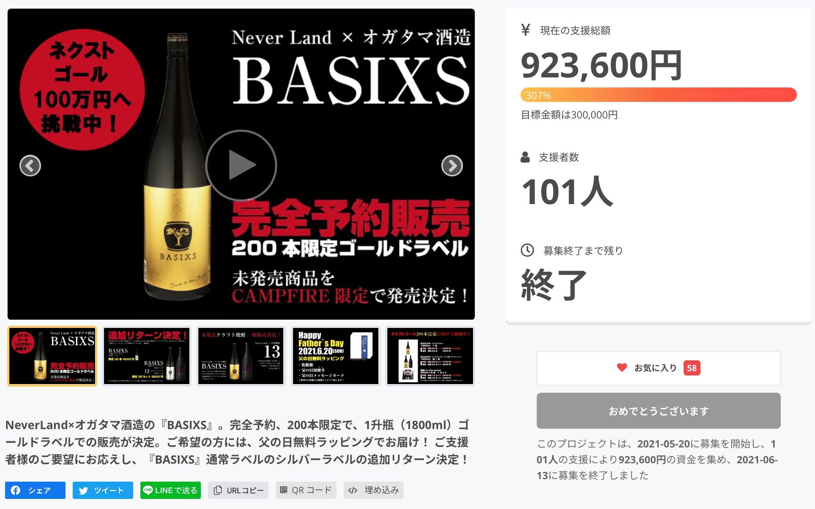Copy the project URL with URLコピー
This screenshot has height=509, width=815.
[x=238, y=490]
